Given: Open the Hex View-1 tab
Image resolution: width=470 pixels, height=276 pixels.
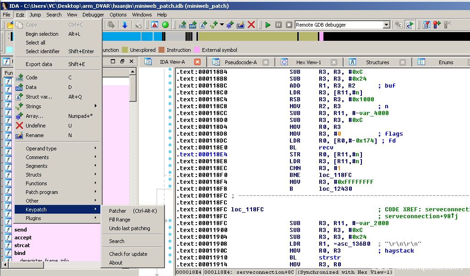Looking at the screenshot, I should [x=308, y=62].
